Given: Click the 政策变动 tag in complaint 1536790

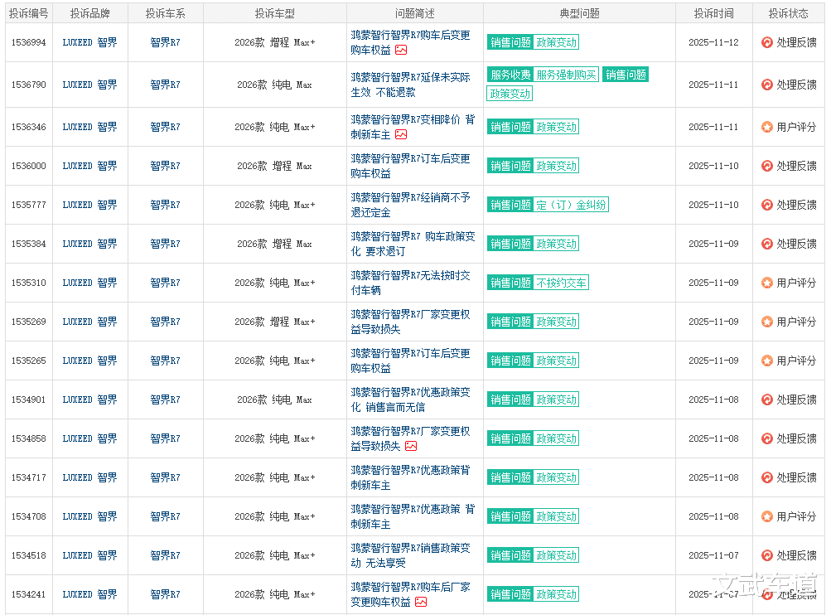Looking at the screenshot, I should [x=510, y=94].
